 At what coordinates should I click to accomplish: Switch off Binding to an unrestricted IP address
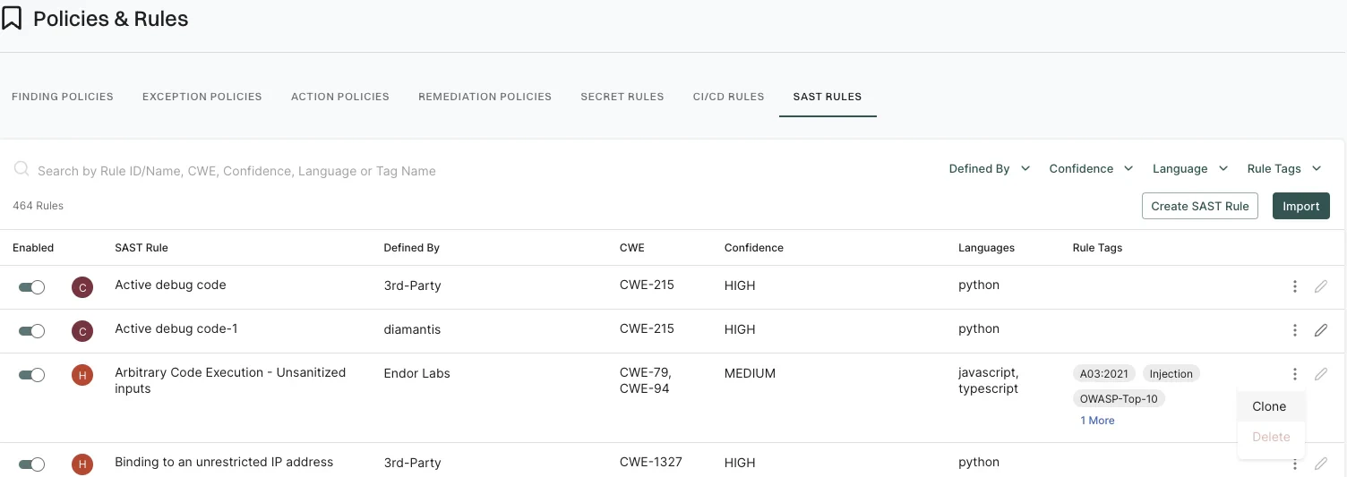[x=32, y=464]
